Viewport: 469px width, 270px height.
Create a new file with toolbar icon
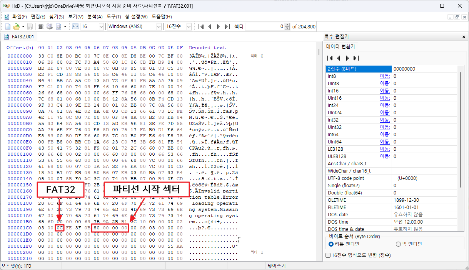pyautogui.click(x=8, y=26)
